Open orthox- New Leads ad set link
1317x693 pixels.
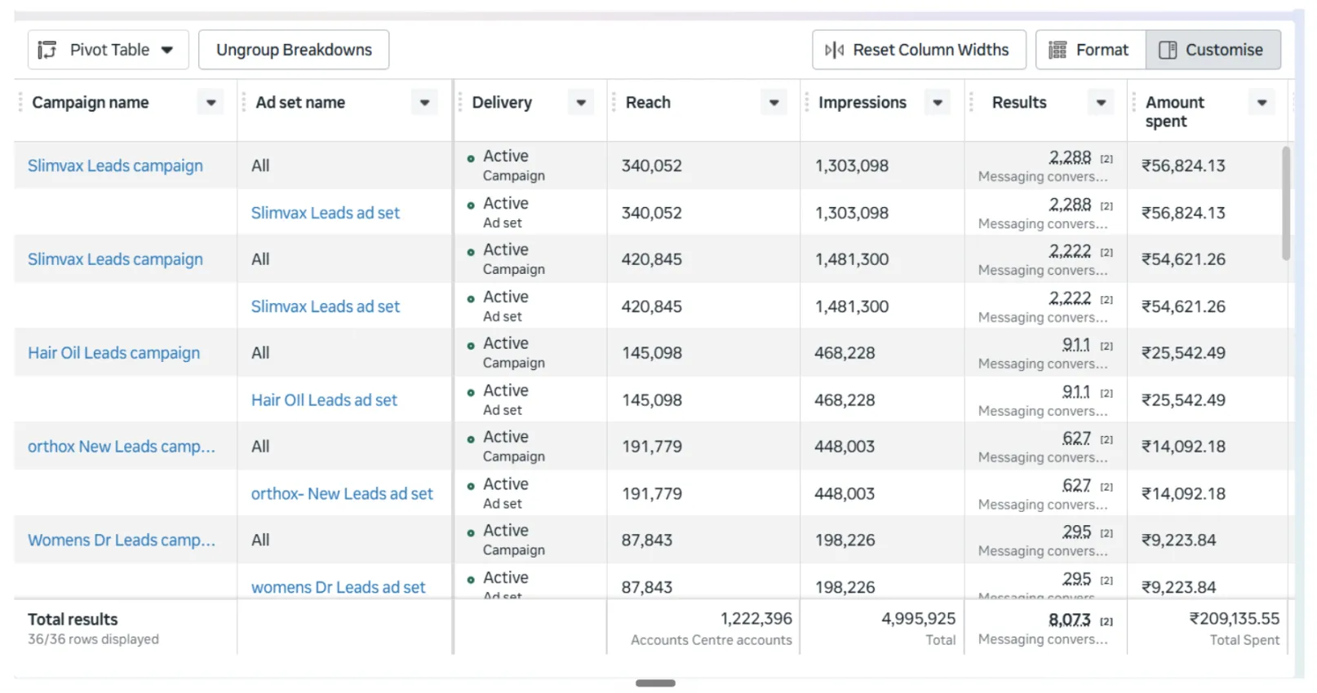(x=342, y=494)
